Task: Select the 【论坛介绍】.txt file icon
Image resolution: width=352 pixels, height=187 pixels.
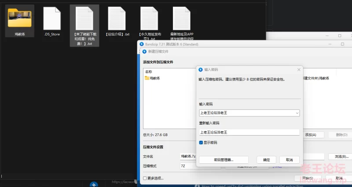Action: tap(117, 18)
